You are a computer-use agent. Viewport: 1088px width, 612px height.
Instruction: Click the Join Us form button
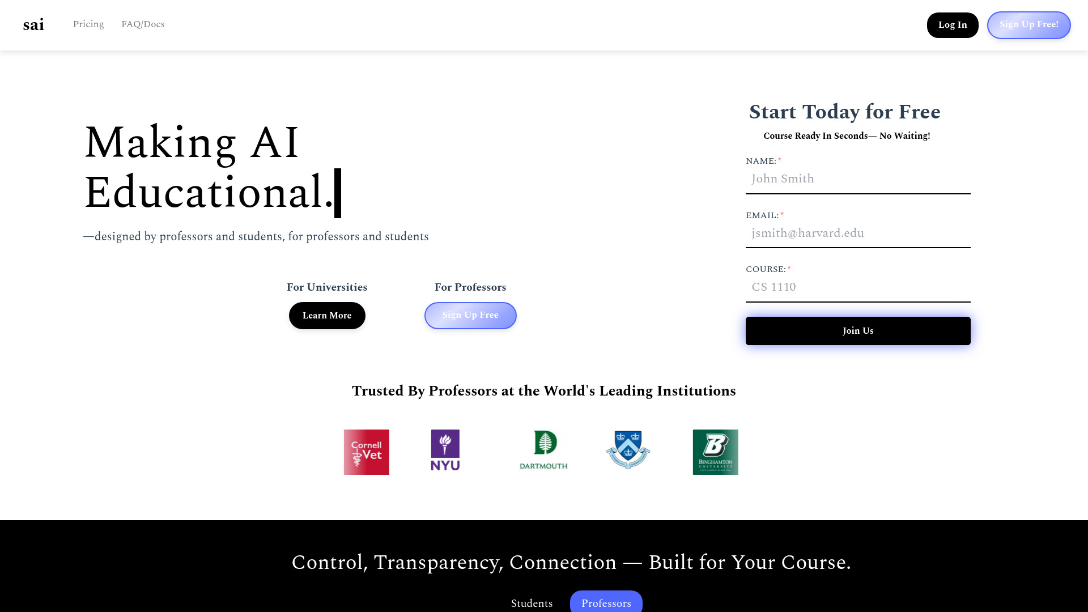point(858,330)
